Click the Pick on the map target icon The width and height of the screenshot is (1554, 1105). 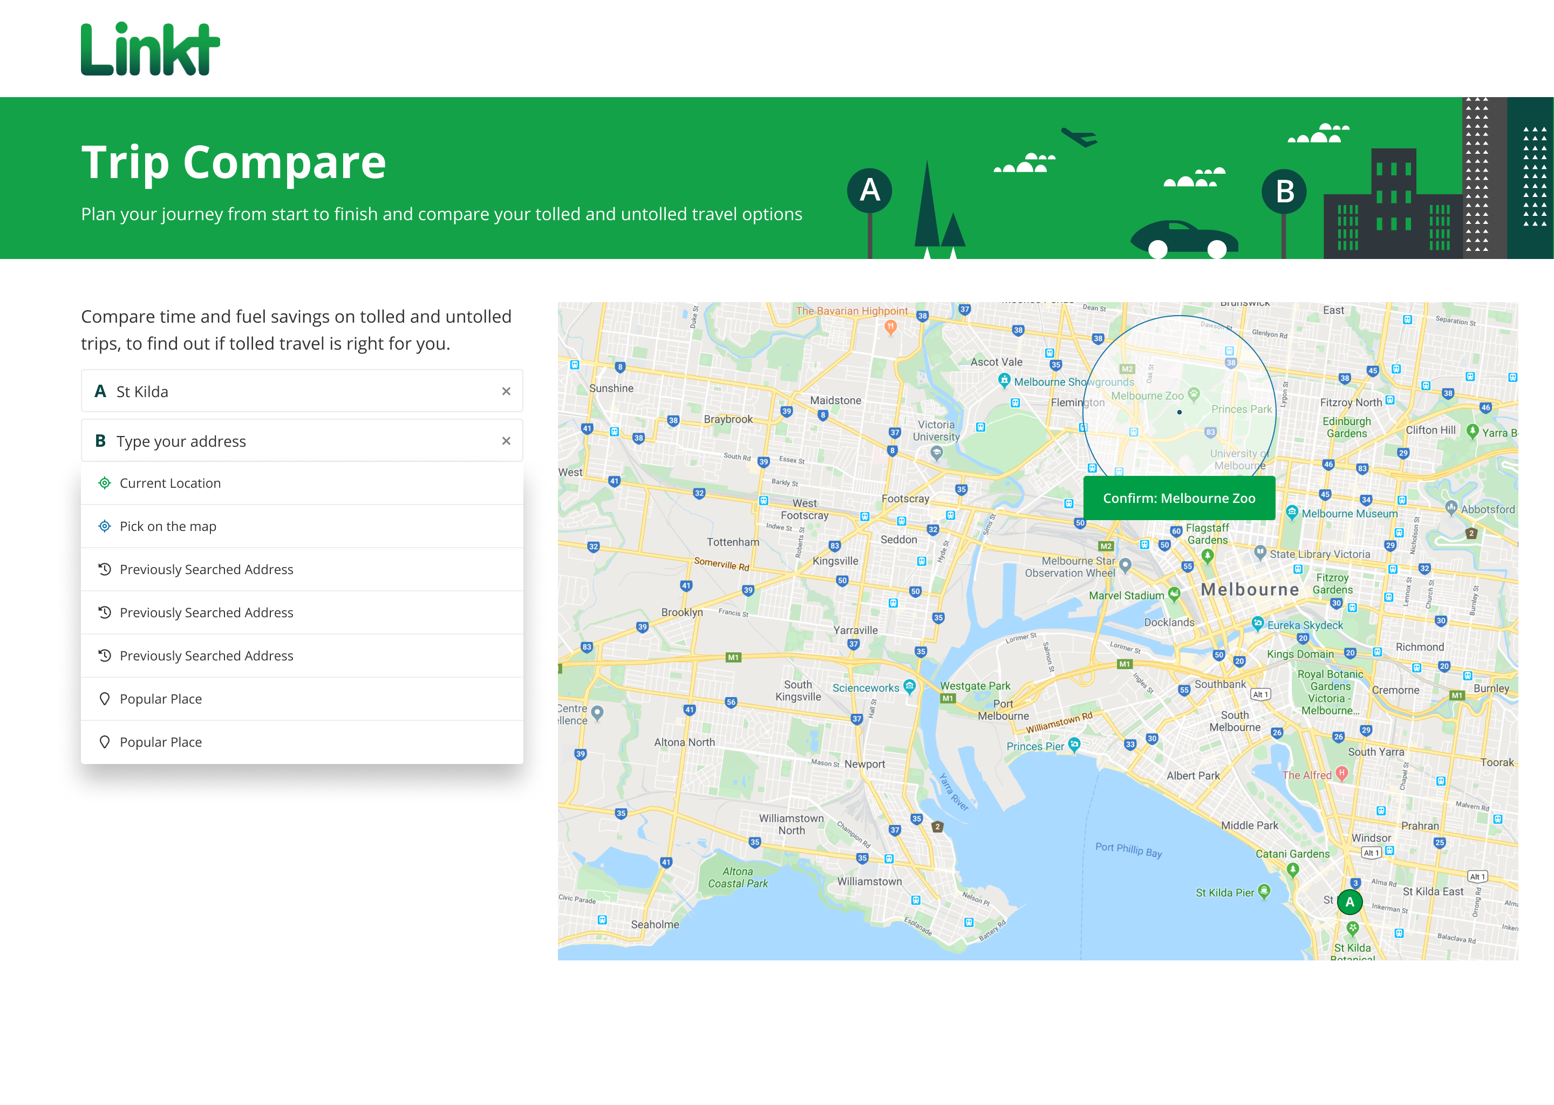(x=104, y=526)
